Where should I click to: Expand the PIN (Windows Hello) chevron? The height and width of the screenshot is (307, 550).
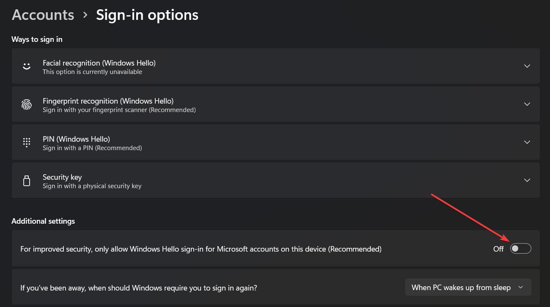tap(527, 142)
